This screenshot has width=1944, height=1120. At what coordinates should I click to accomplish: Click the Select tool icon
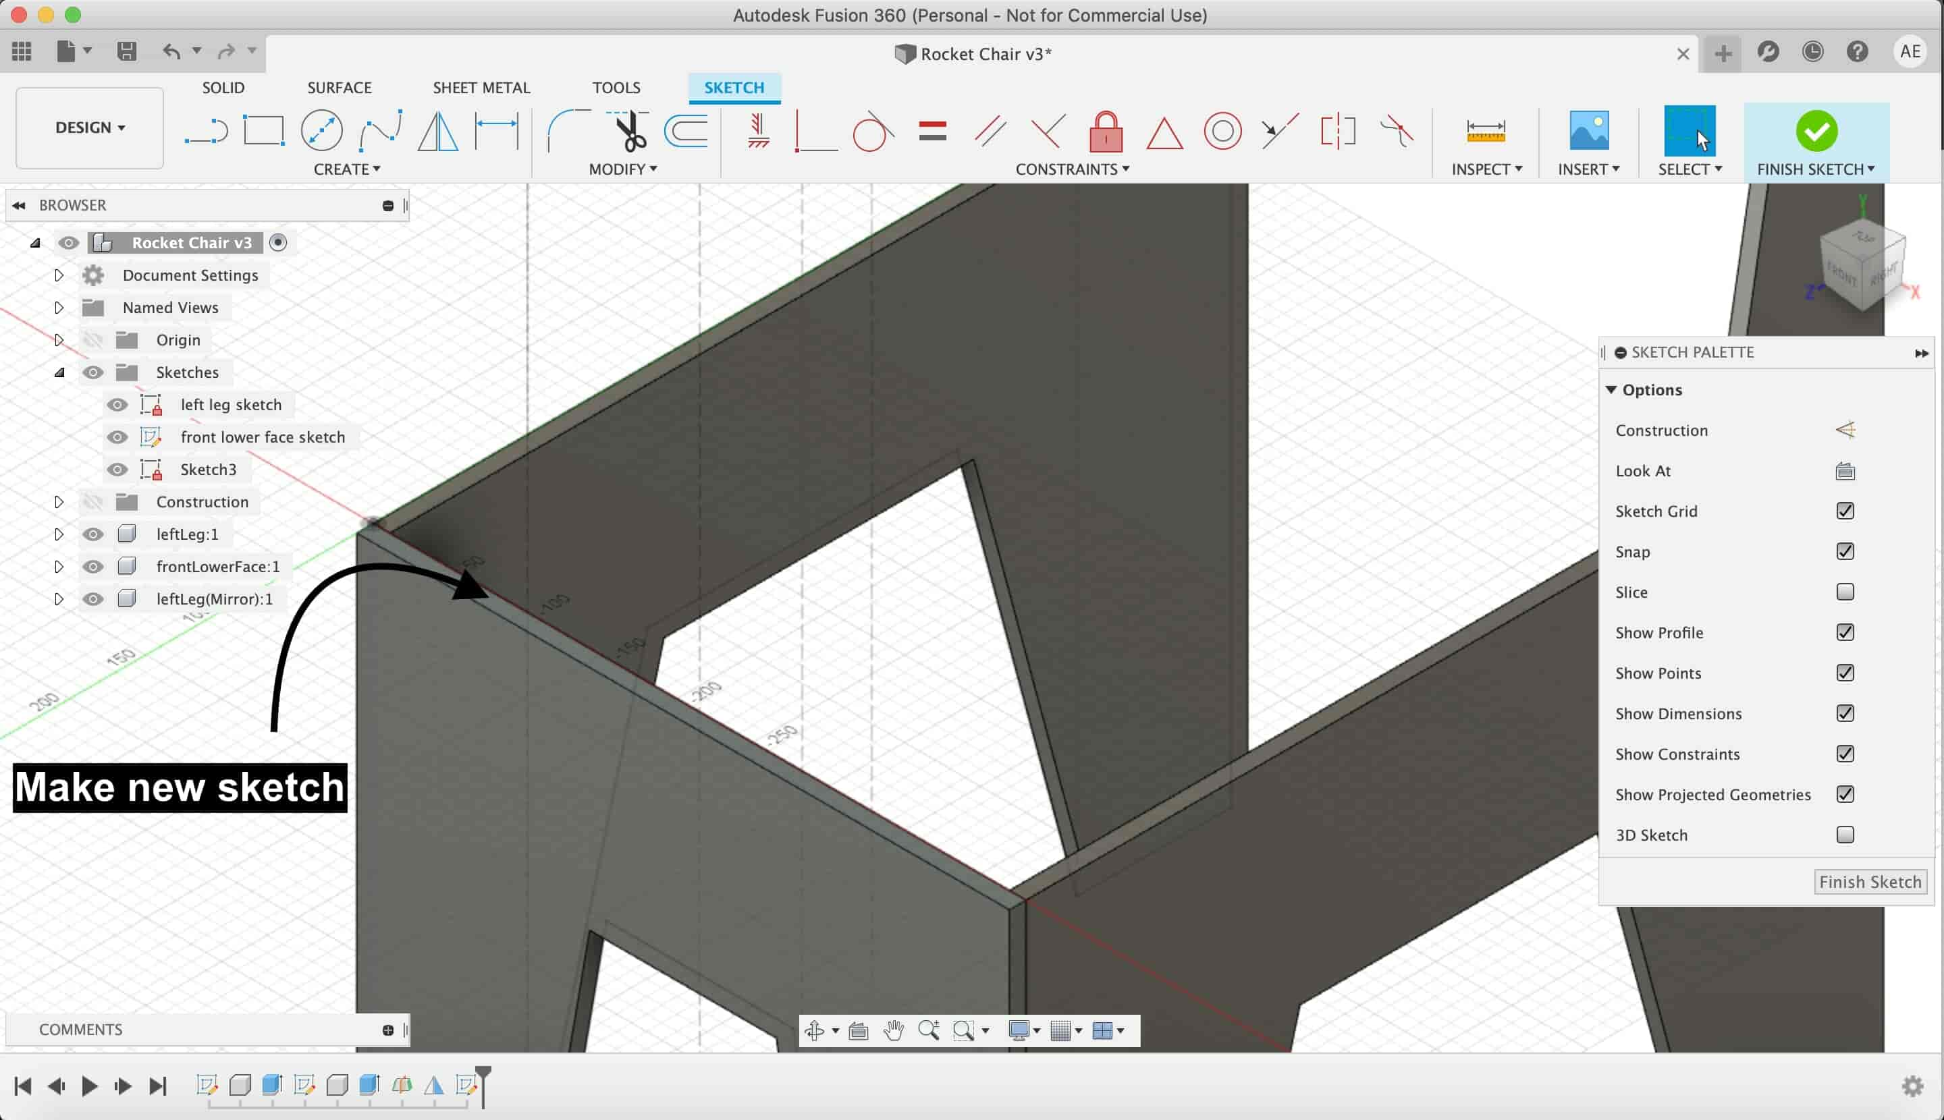coord(1690,131)
